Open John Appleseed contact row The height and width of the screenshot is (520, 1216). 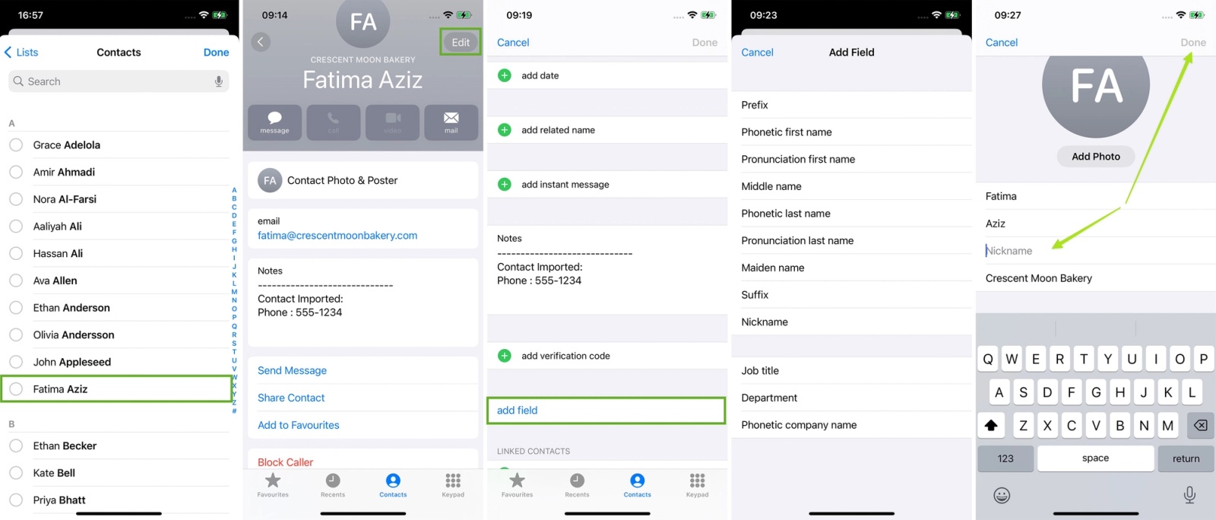pyautogui.click(x=119, y=362)
